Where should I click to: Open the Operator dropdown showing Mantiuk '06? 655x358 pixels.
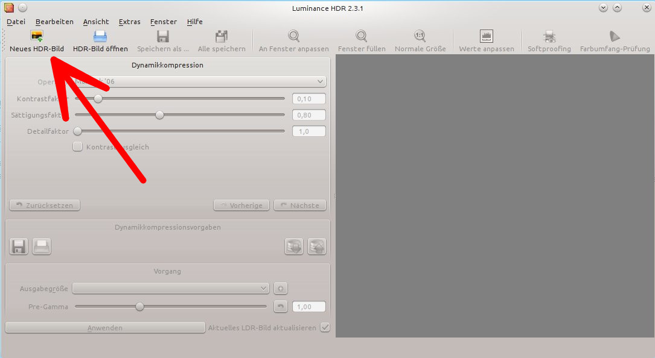pos(199,81)
